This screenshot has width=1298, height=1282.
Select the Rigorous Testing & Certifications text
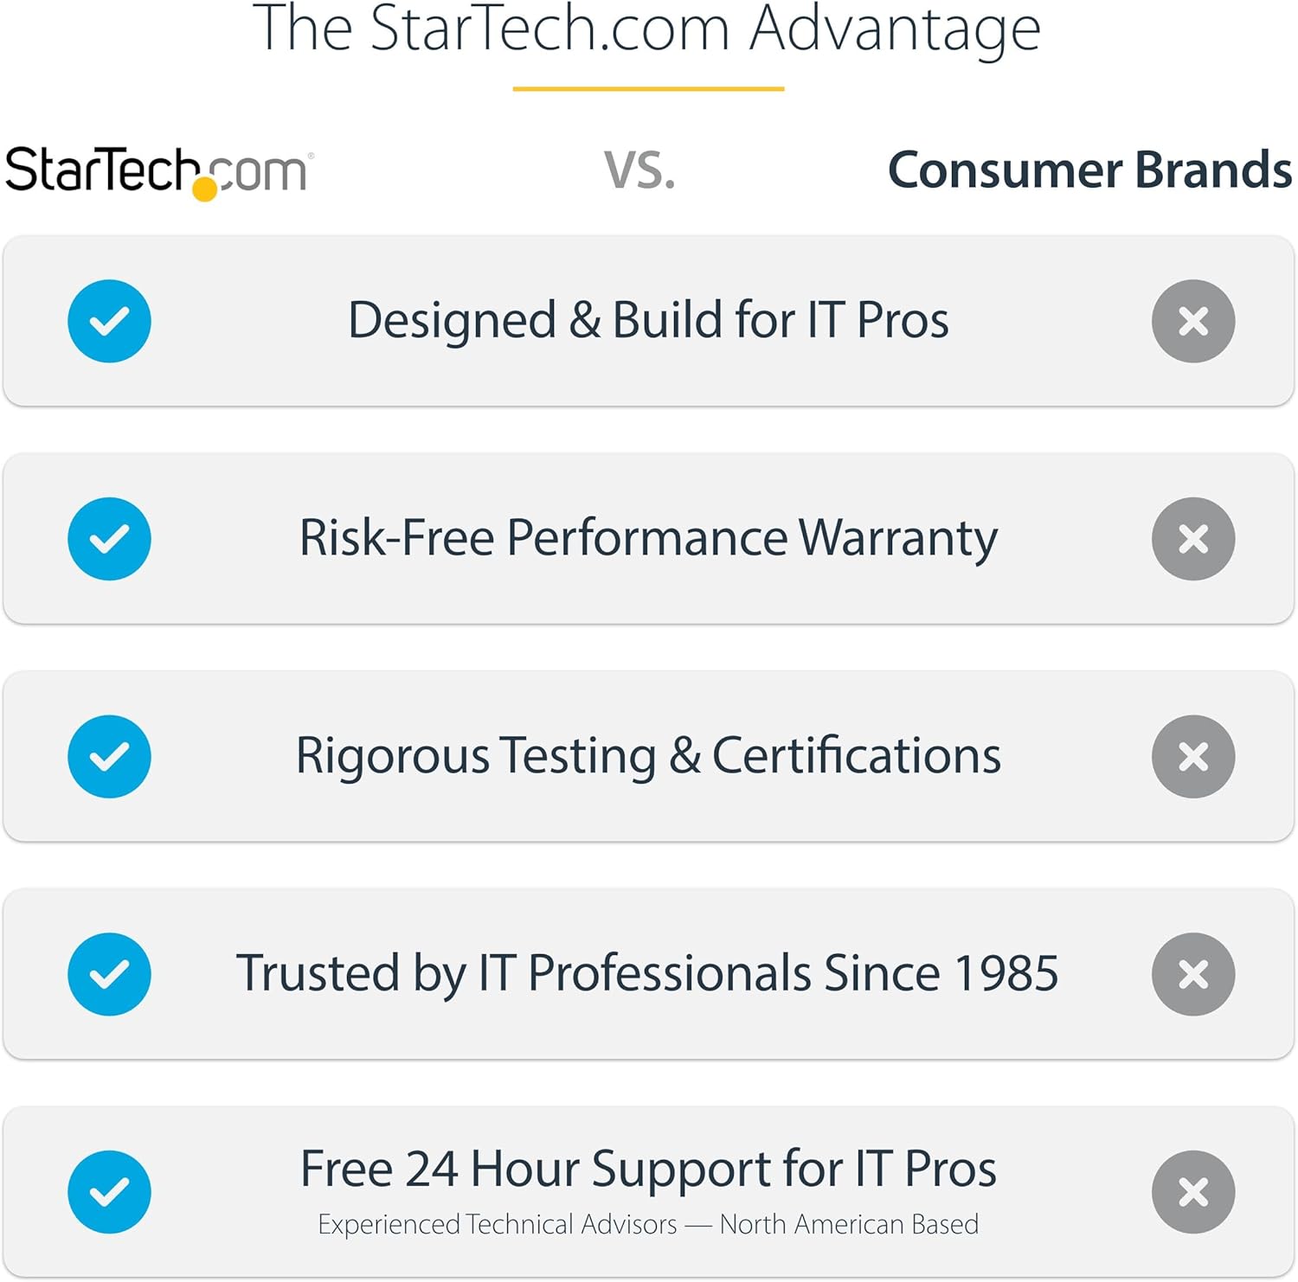tap(648, 756)
